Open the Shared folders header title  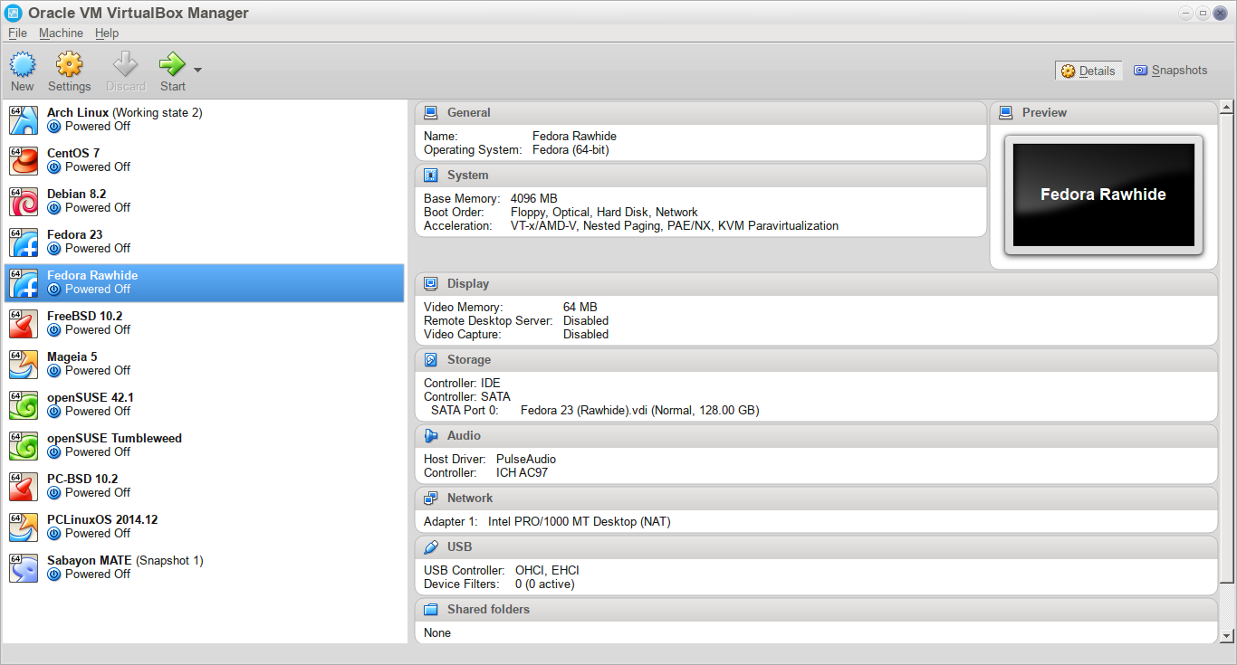point(488,610)
